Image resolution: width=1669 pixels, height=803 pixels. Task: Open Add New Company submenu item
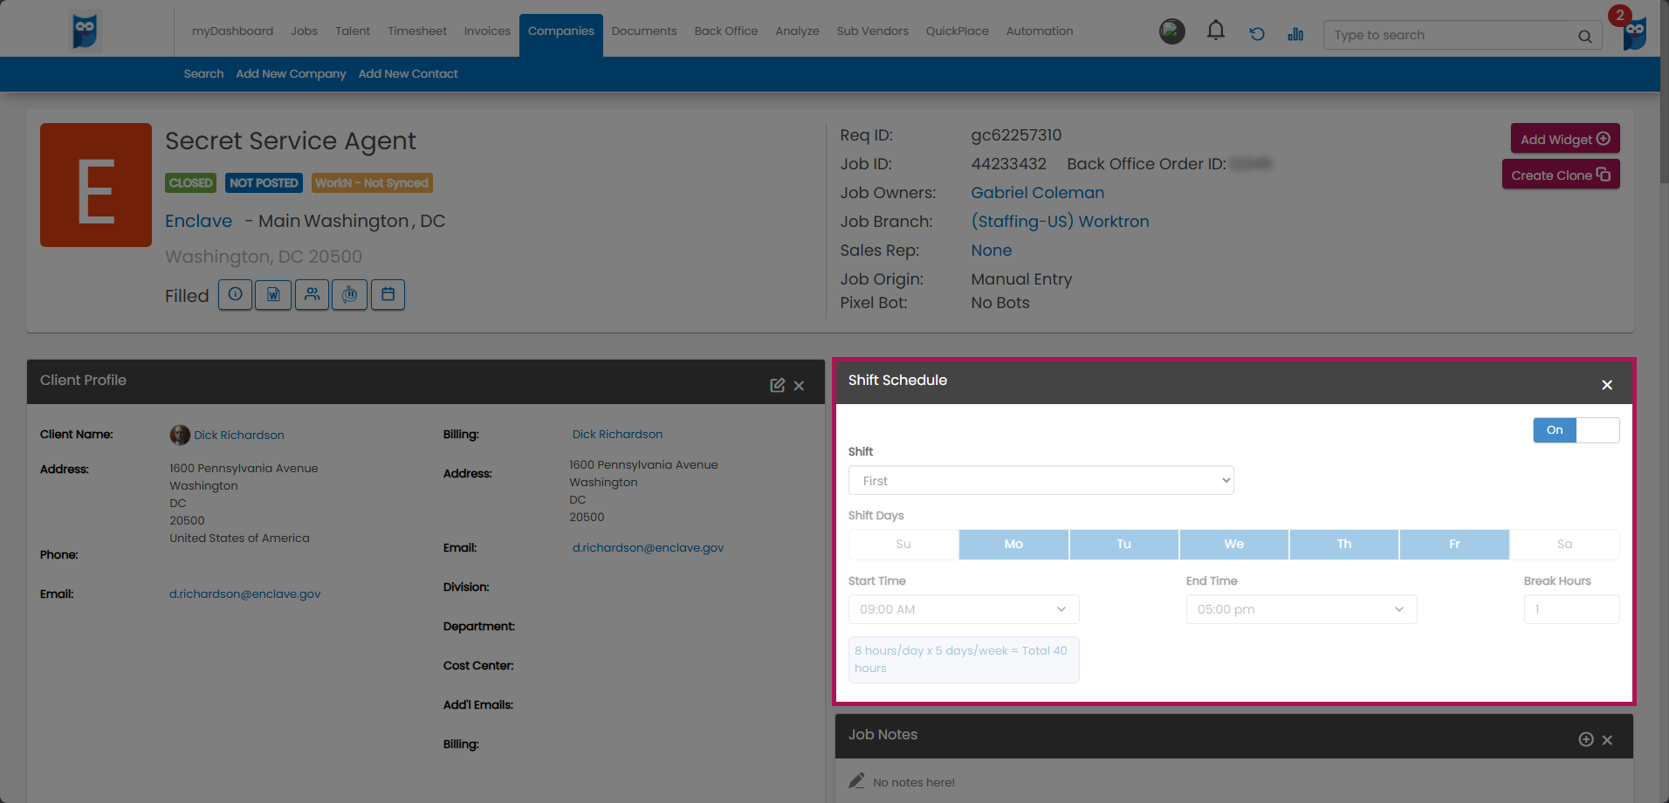pos(291,74)
